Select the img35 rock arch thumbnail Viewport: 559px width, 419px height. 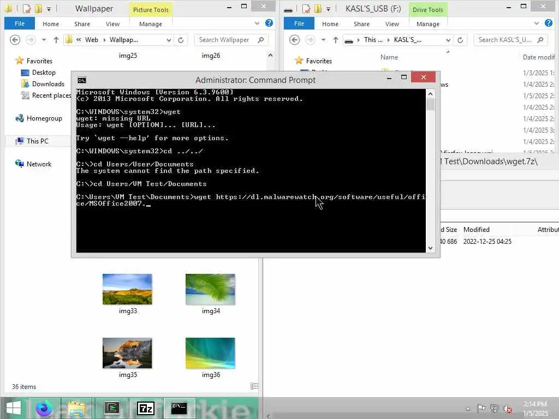click(x=127, y=353)
